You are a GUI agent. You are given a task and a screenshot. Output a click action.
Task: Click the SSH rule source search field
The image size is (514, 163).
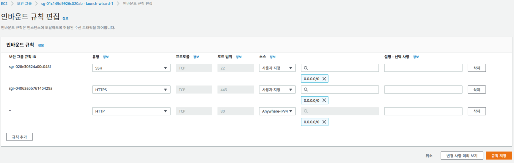[x=340, y=68]
